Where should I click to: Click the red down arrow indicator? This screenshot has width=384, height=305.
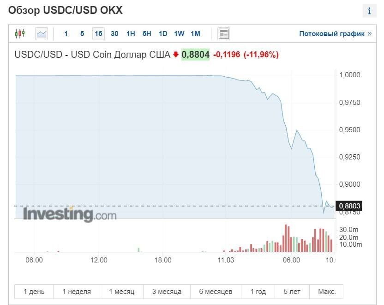175,55
